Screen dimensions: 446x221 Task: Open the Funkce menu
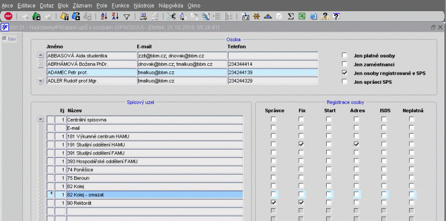tap(120, 6)
